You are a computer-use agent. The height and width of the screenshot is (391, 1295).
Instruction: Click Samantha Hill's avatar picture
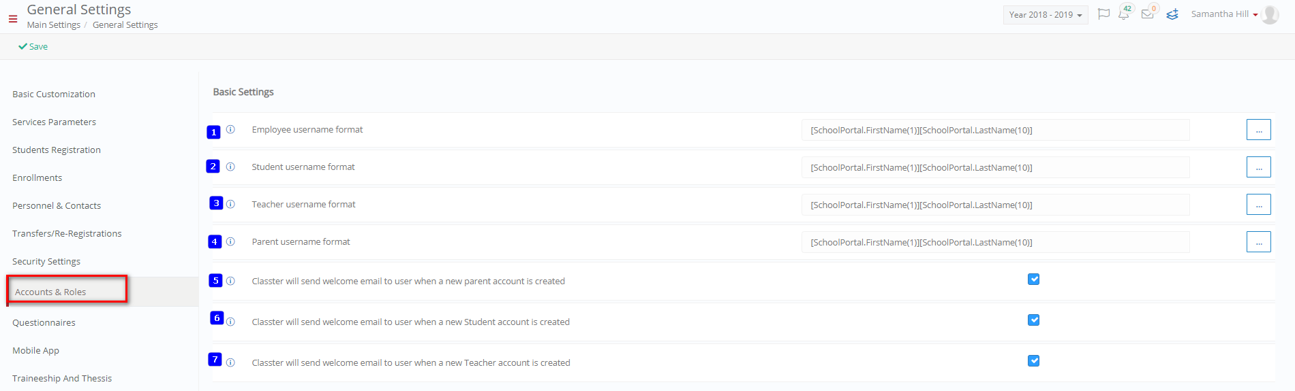pos(1270,14)
